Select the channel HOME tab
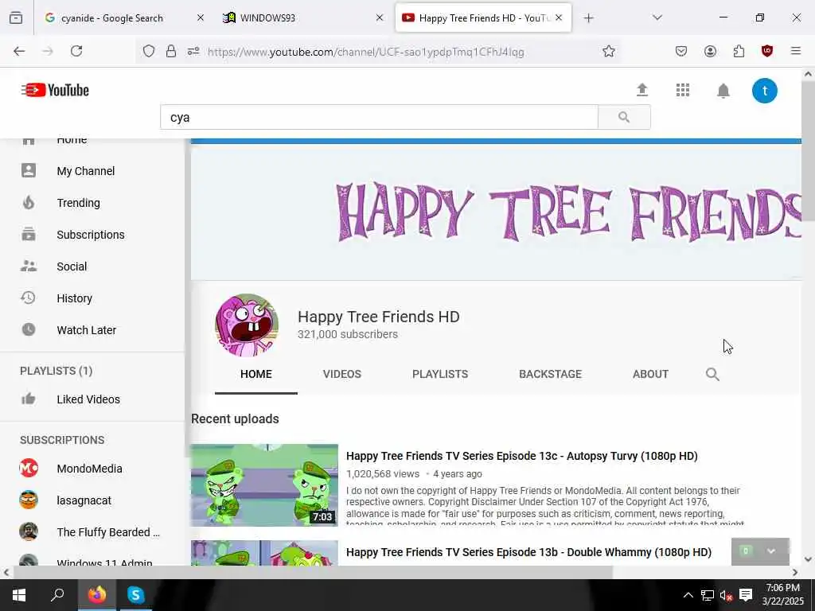 point(255,374)
